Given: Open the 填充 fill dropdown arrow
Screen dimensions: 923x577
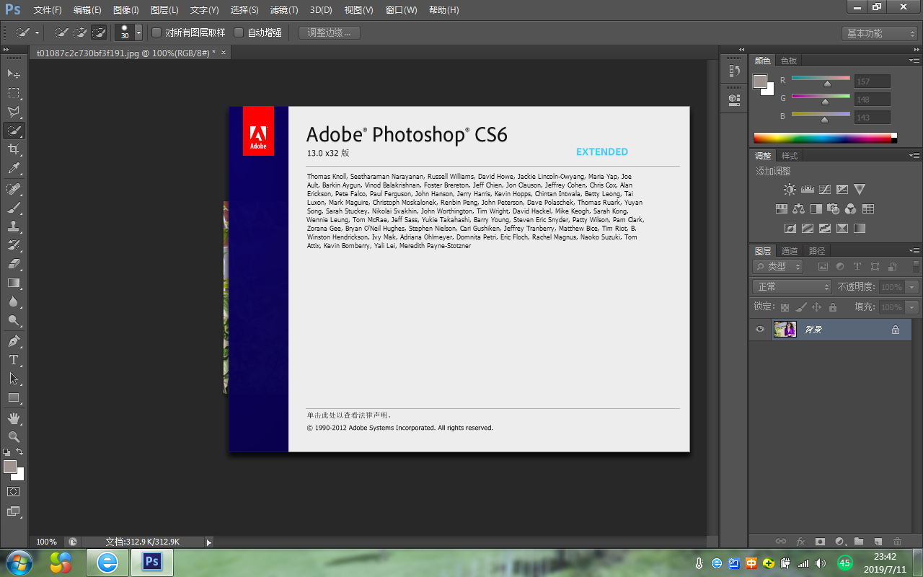Looking at the screenshot, I should tap(912, 307).
